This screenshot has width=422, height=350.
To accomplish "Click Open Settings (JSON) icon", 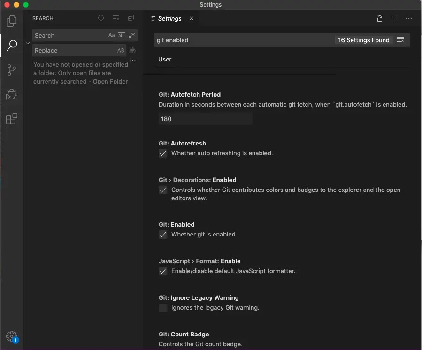I will pos(379,18).
